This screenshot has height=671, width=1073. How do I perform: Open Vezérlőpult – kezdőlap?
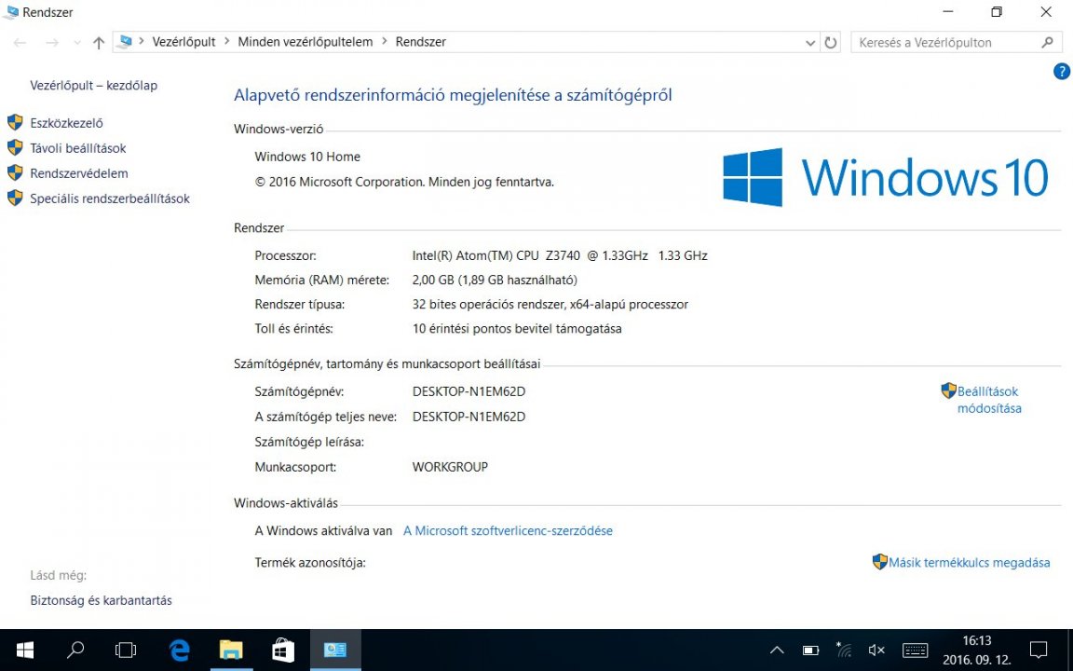click(94, 86)
